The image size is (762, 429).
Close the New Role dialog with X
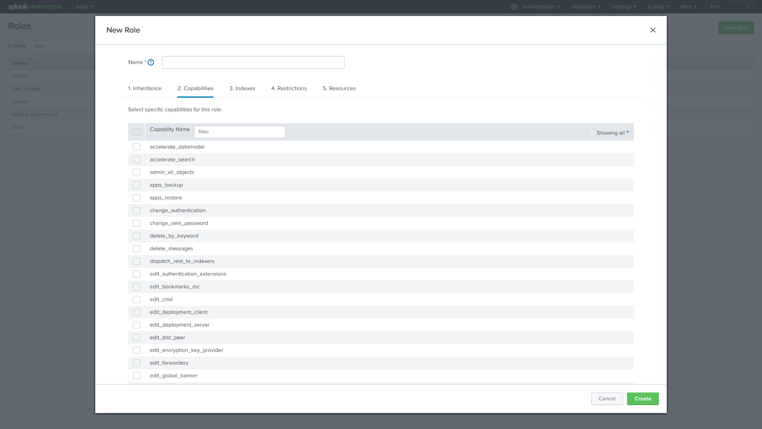[x=653, y=30]
